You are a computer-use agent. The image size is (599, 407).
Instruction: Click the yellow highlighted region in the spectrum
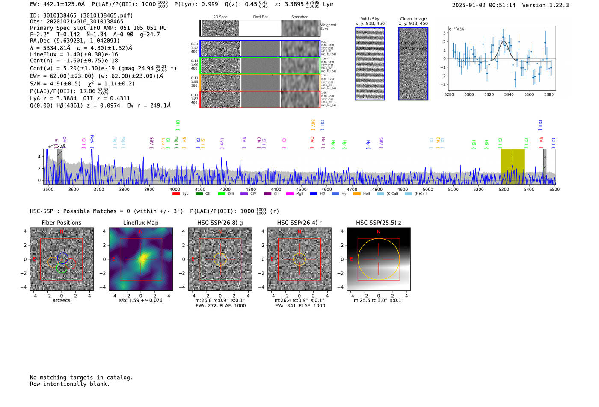tap(513, 167)
